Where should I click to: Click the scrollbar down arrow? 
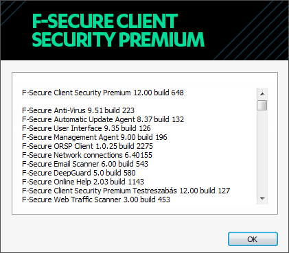click(x=262, y=198)
